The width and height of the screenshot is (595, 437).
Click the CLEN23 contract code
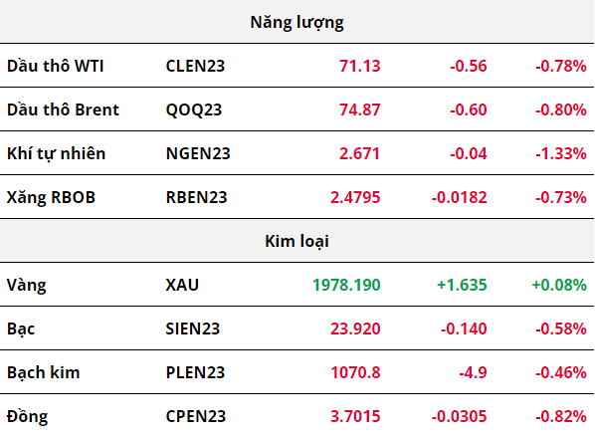click(x=195, y=66)
